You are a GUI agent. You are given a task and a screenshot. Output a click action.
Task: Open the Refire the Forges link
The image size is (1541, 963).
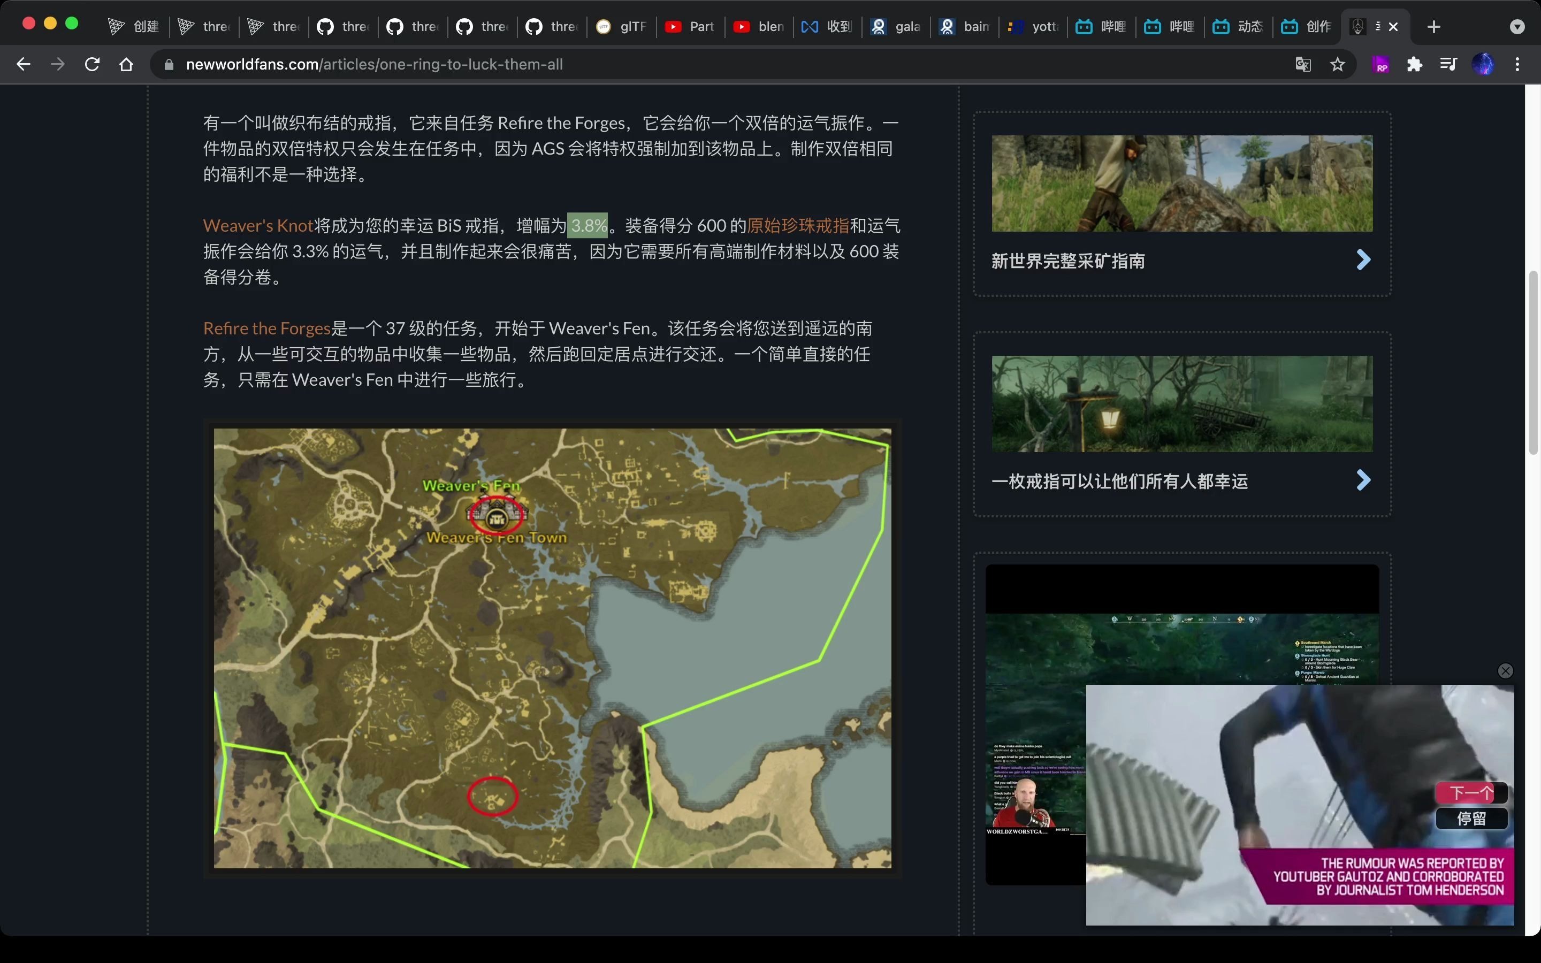coord(267,328)
